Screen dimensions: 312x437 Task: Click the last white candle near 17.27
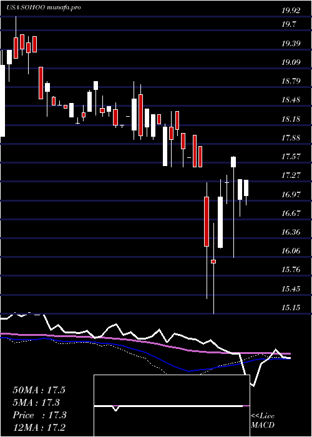246,188
